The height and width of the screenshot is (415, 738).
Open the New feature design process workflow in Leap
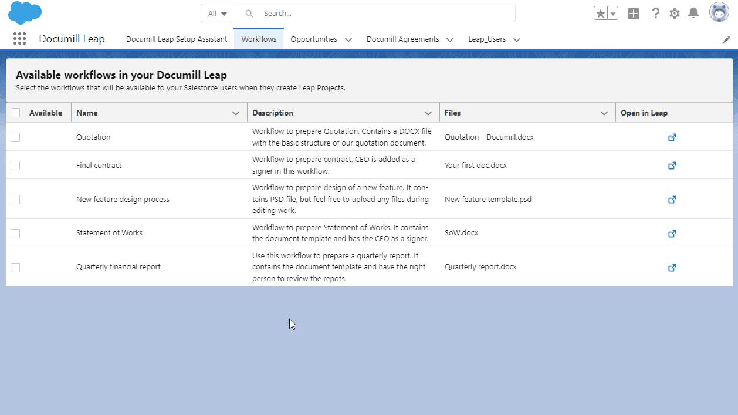pos(672,200)
